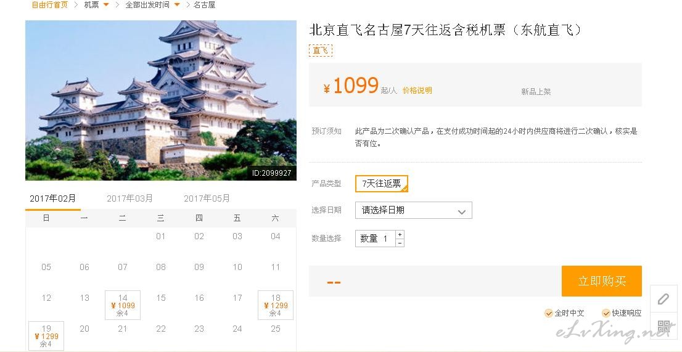Click the 直飞 direct-flight tag

pyautogui.click(x=321, y=51)
